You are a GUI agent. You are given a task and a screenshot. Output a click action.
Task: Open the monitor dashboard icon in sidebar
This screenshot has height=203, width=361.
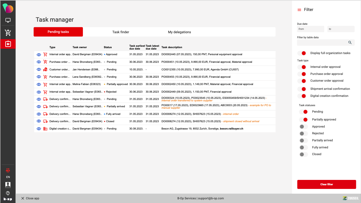pos(8,21)
